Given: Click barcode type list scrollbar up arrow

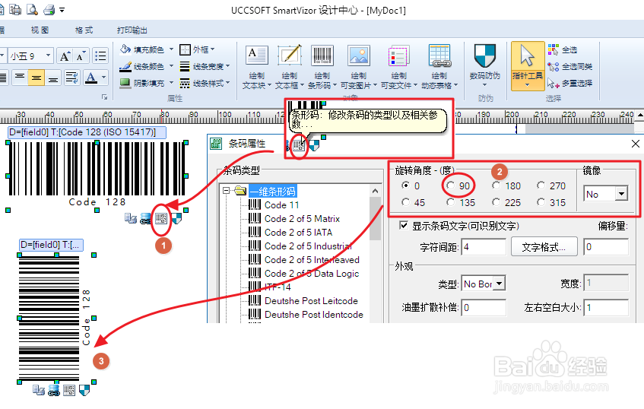Looking at the screenshot, I should [375, 191].
